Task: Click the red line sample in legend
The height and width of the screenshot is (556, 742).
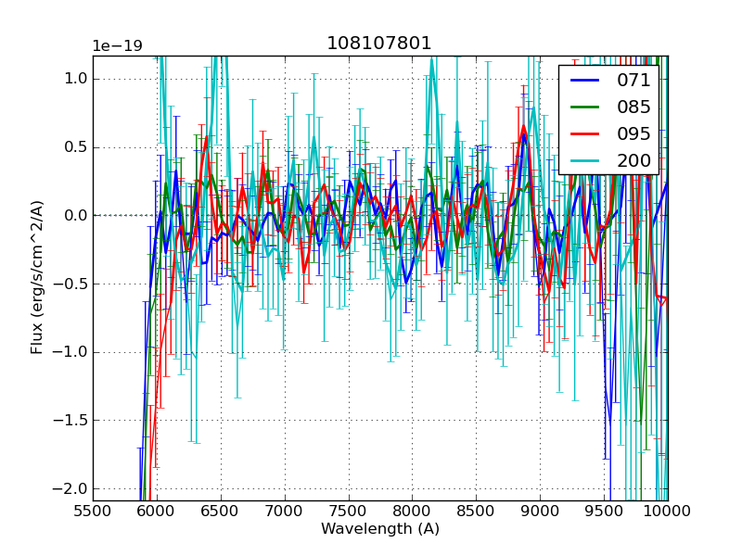Action: (x=585, y=134)
